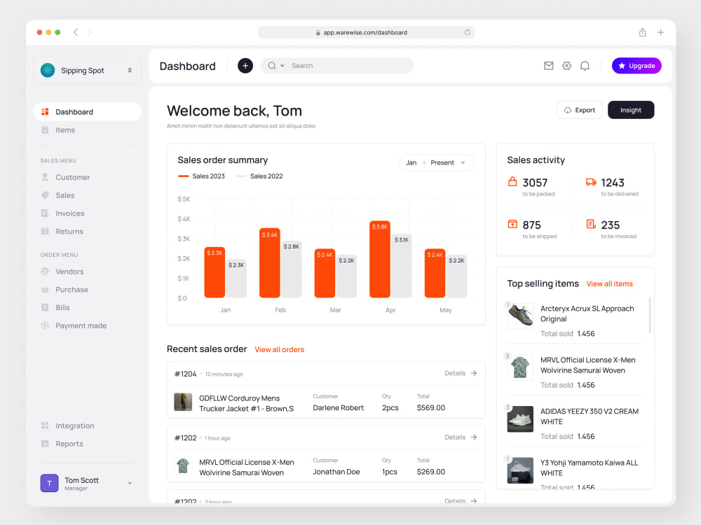Click the Tom Scott avatar
The image size is (701, 525).
(49, 483)
